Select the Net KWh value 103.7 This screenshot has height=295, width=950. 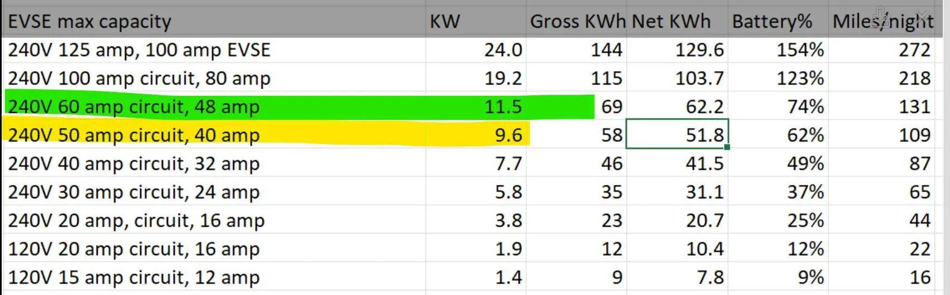699,79
